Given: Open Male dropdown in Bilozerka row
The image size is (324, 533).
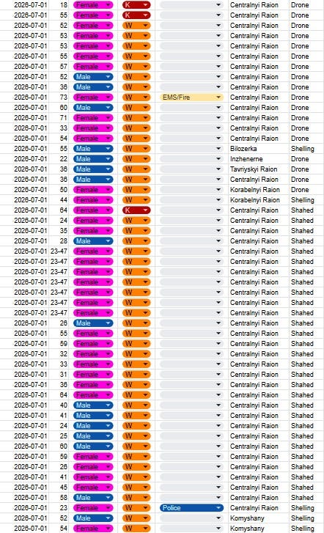Looking at the screenshot, I should click(x=93, y=149).
